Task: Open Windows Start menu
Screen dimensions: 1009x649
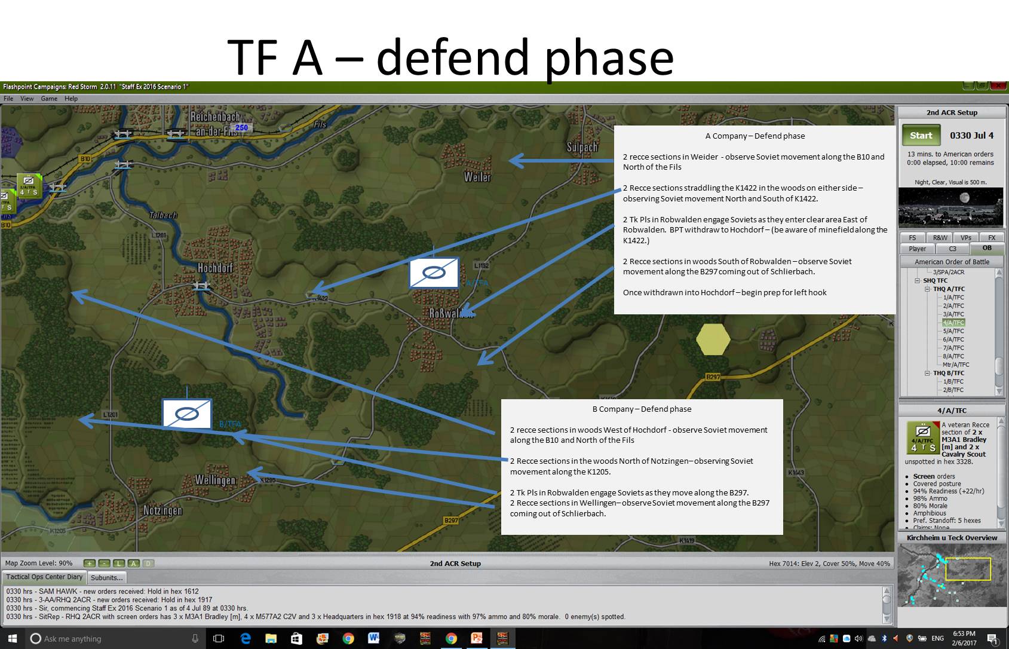Action: [13, 638]
